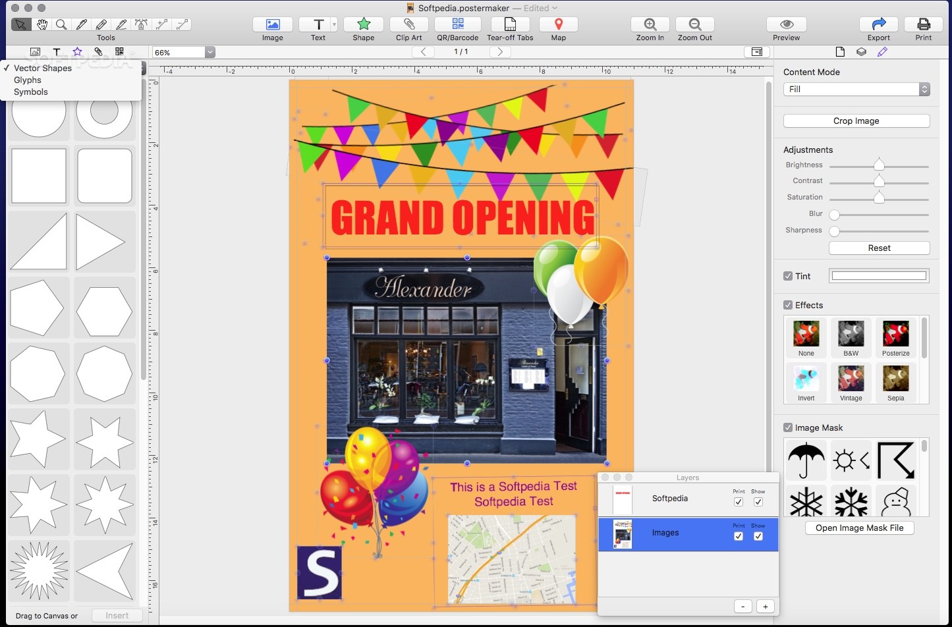Toggle Show for the Softpedia layer
The height and width of the screenshot is (627, 952).
tap(758, 502)
